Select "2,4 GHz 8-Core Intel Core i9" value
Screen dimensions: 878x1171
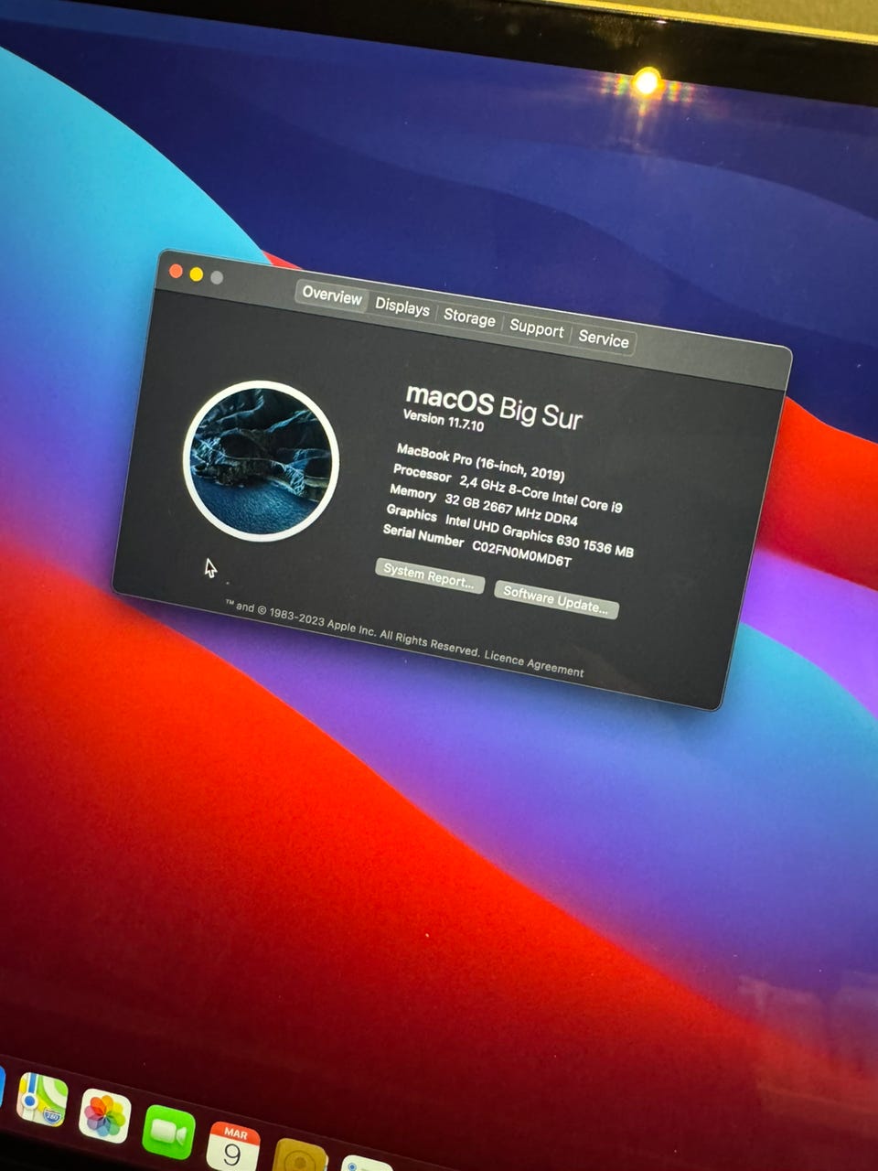[541, 493]
